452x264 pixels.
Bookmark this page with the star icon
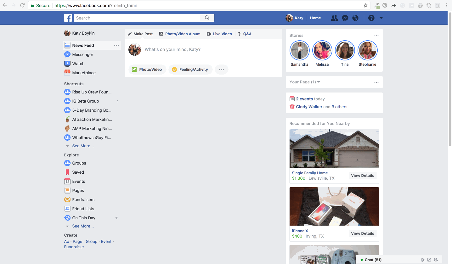(x=366, y=5)
